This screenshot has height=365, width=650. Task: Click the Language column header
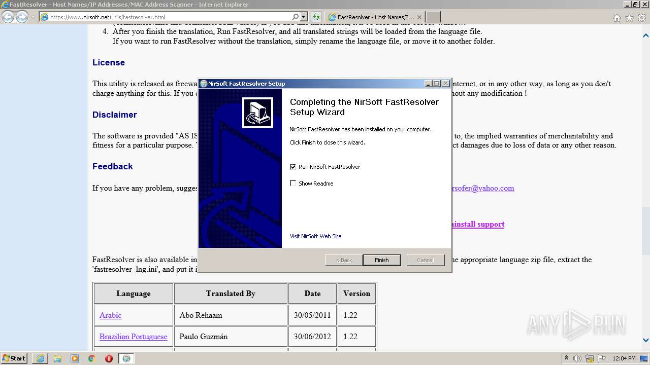(134, 294)
